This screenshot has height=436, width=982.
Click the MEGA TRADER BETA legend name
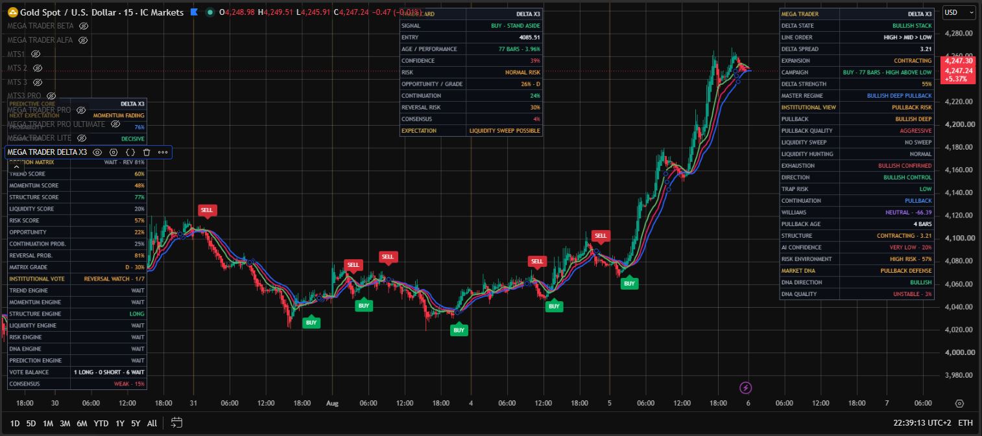click(x=40, y=26)
